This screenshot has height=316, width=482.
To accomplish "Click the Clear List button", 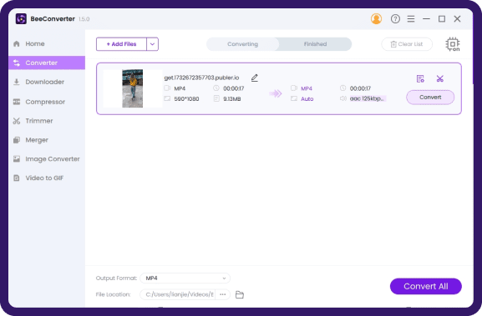I will pyautogui.click(x=407, y=44).
